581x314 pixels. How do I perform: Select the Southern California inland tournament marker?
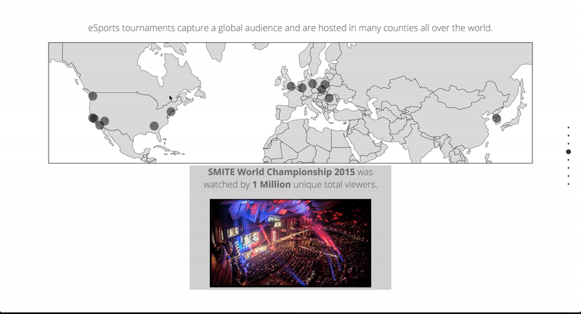(105, 121)
